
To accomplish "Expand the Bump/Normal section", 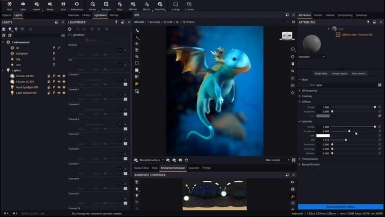I will tap(300, 165).
